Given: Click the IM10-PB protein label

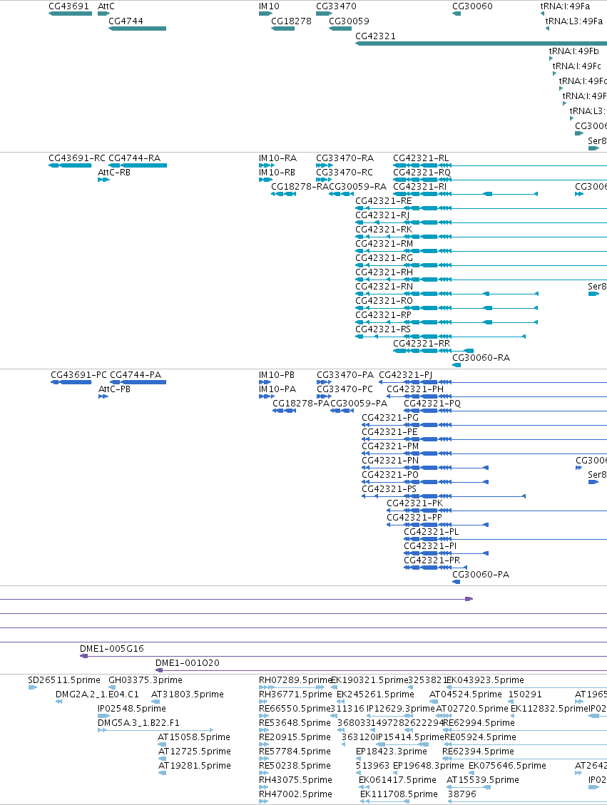Looking at the screenshot, I should [x=277, y=375].
